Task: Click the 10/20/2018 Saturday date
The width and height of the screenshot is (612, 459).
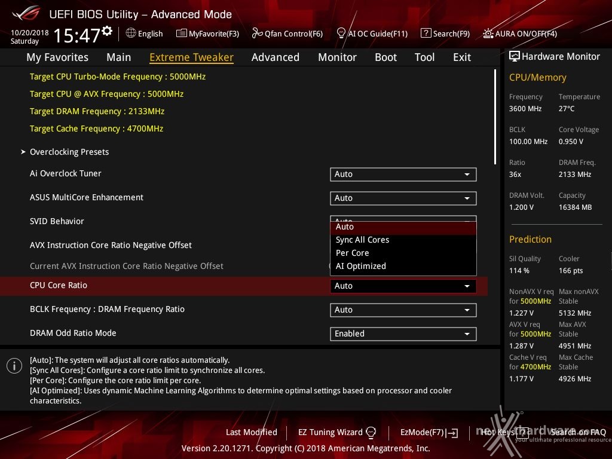Action: pyautogui.click(x=30, y=36)
